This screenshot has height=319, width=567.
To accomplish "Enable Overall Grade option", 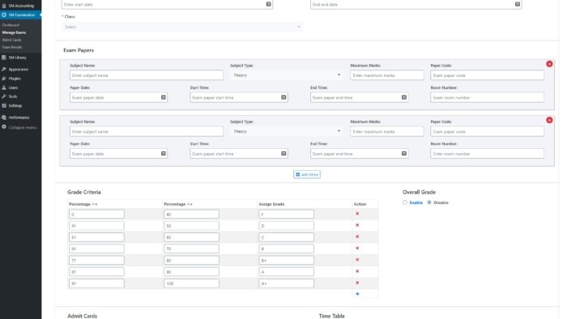I will pos(405,202).
